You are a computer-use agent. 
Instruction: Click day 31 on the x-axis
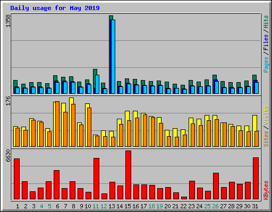coord(255,206)
